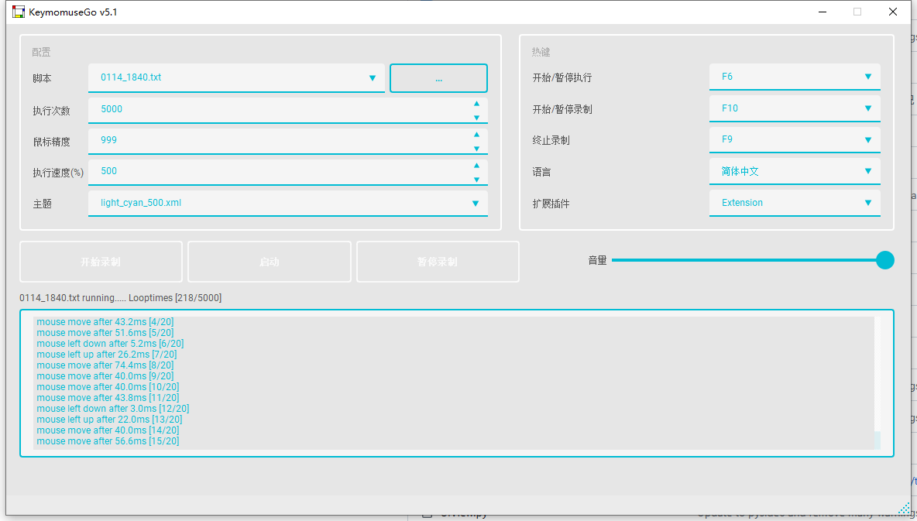Click log line 'mouse move after 43.8ms [11/20]'
Viewport: 917px width, 521px height.
click(x=108, y=398)
